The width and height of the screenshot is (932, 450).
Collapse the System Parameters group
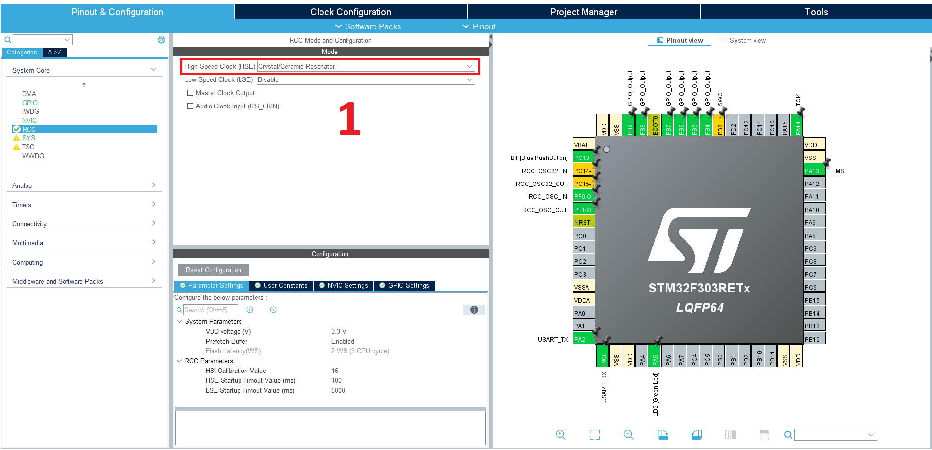point(179,322)
